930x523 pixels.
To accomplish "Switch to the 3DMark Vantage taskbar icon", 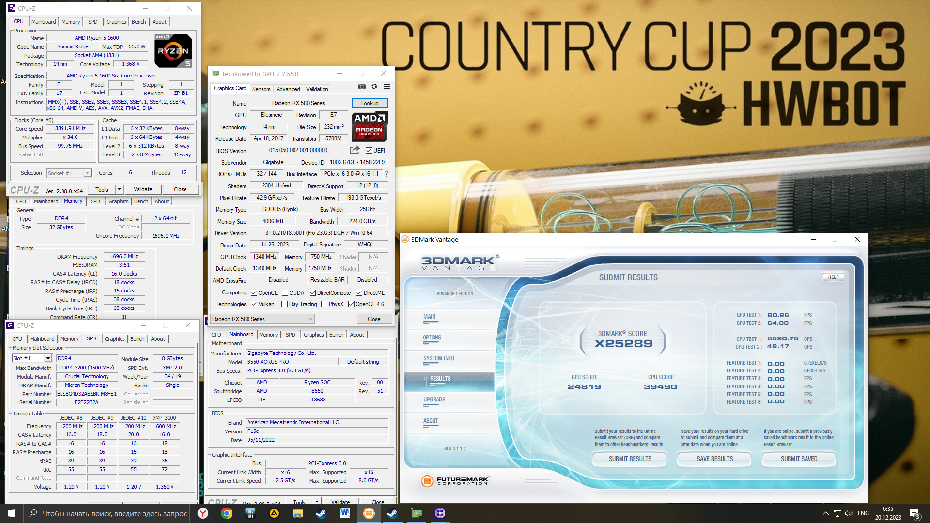I will click(369, 513).
